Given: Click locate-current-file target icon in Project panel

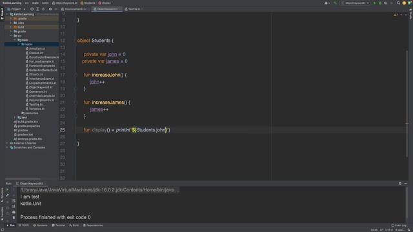Looking at the screenshot, I should (x=32, y=9).
